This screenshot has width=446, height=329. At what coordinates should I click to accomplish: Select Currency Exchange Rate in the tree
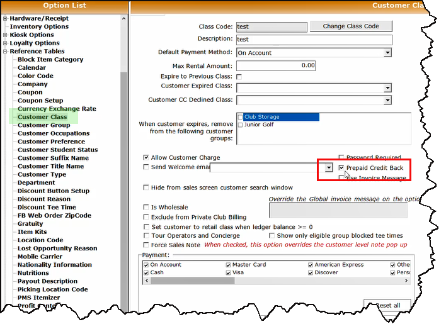coord(57,109)
